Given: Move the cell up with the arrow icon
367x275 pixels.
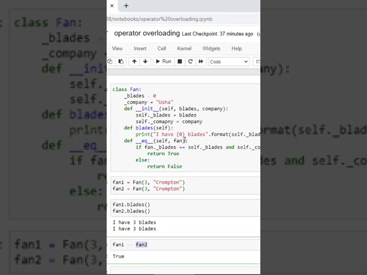Looking at the screenshot, I should [x=134, y=61].
